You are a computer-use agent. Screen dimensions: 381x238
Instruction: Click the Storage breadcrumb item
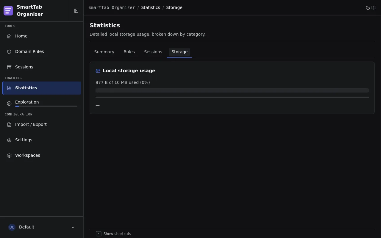[x=174, y=8]
